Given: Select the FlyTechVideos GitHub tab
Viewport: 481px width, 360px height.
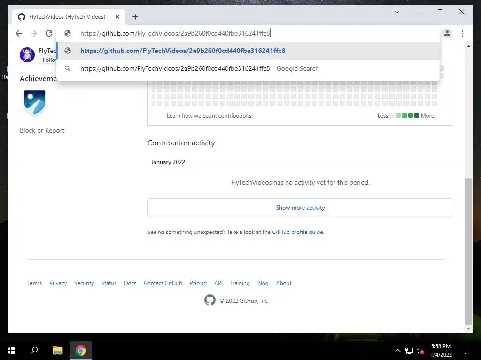Looking at the screenshot, I should [69, 17].
